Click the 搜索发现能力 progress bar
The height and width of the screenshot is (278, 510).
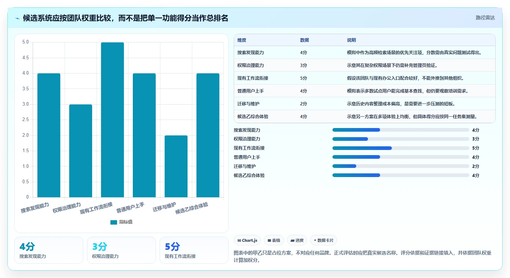coord(401,130)
